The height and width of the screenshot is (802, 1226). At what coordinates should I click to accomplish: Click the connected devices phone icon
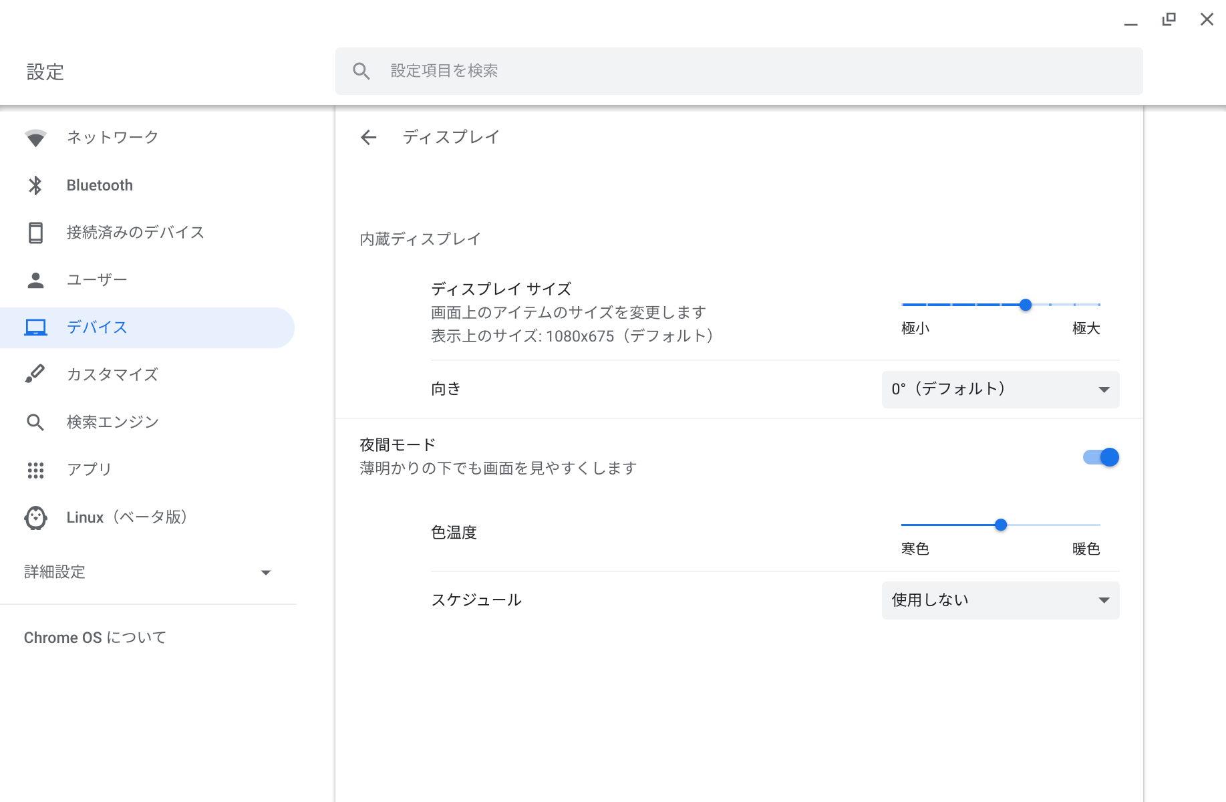35,233
